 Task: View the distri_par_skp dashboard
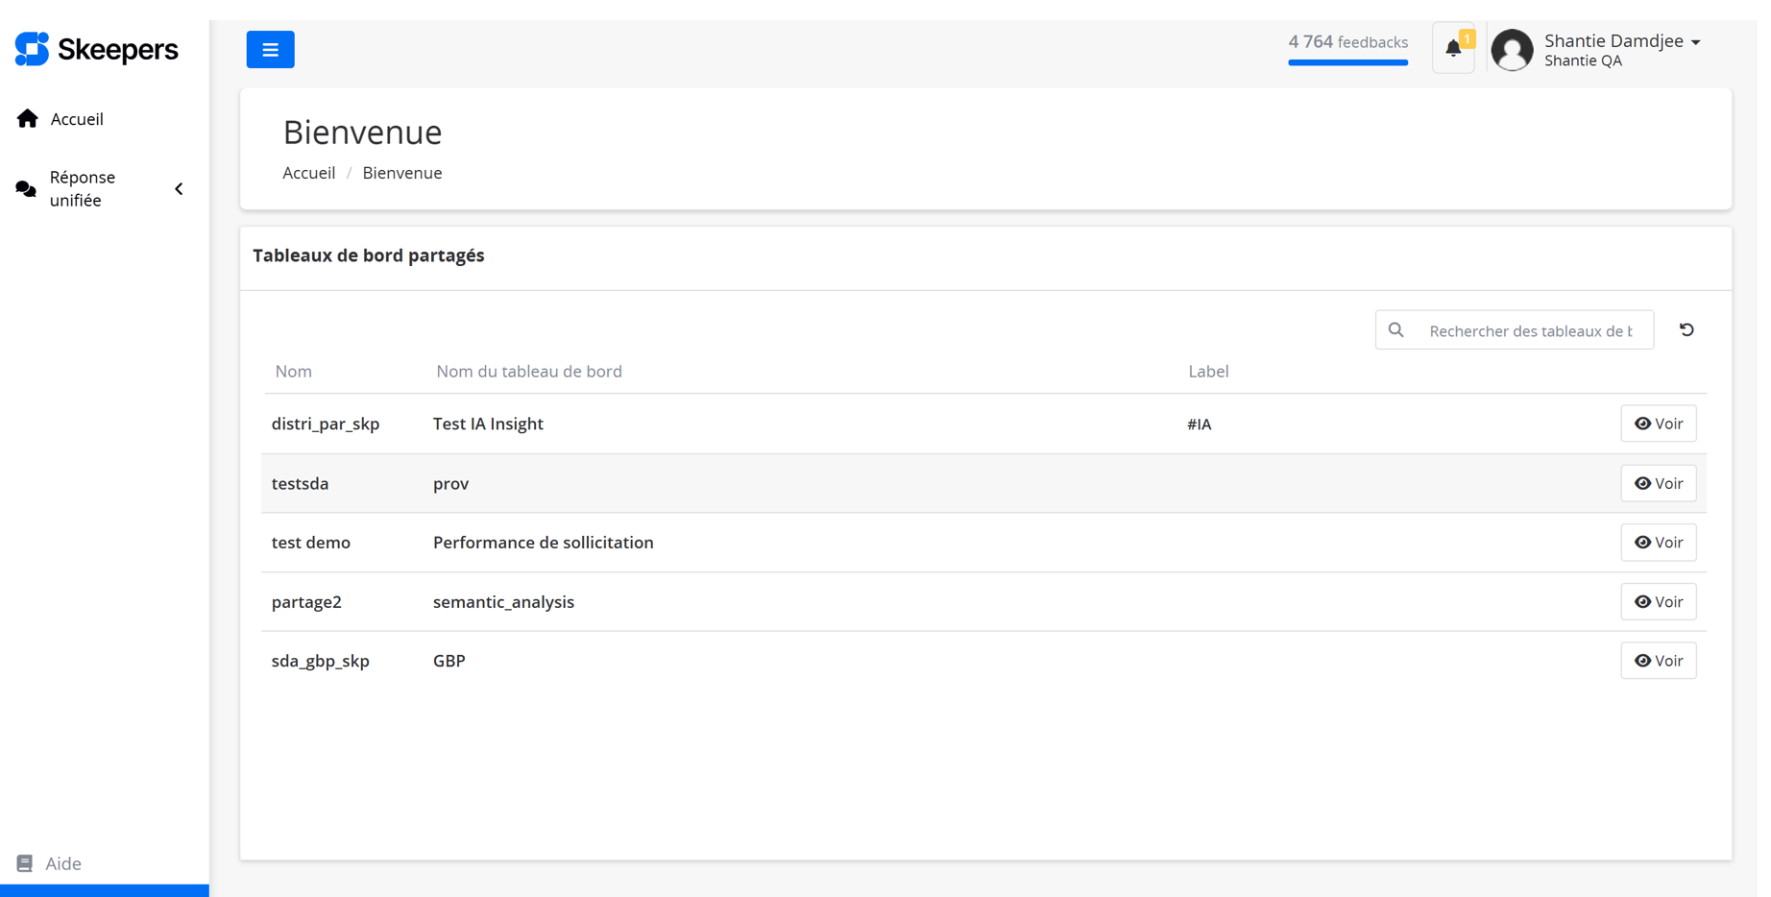[x=1658, y=424]
